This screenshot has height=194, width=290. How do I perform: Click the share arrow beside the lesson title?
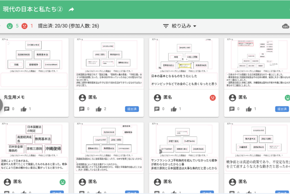(72, 9)
